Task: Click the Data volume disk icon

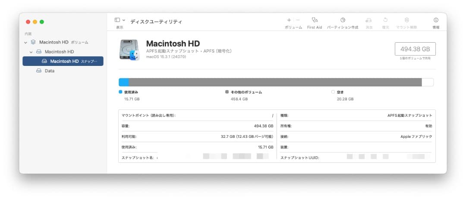Action: click(39, 71)
